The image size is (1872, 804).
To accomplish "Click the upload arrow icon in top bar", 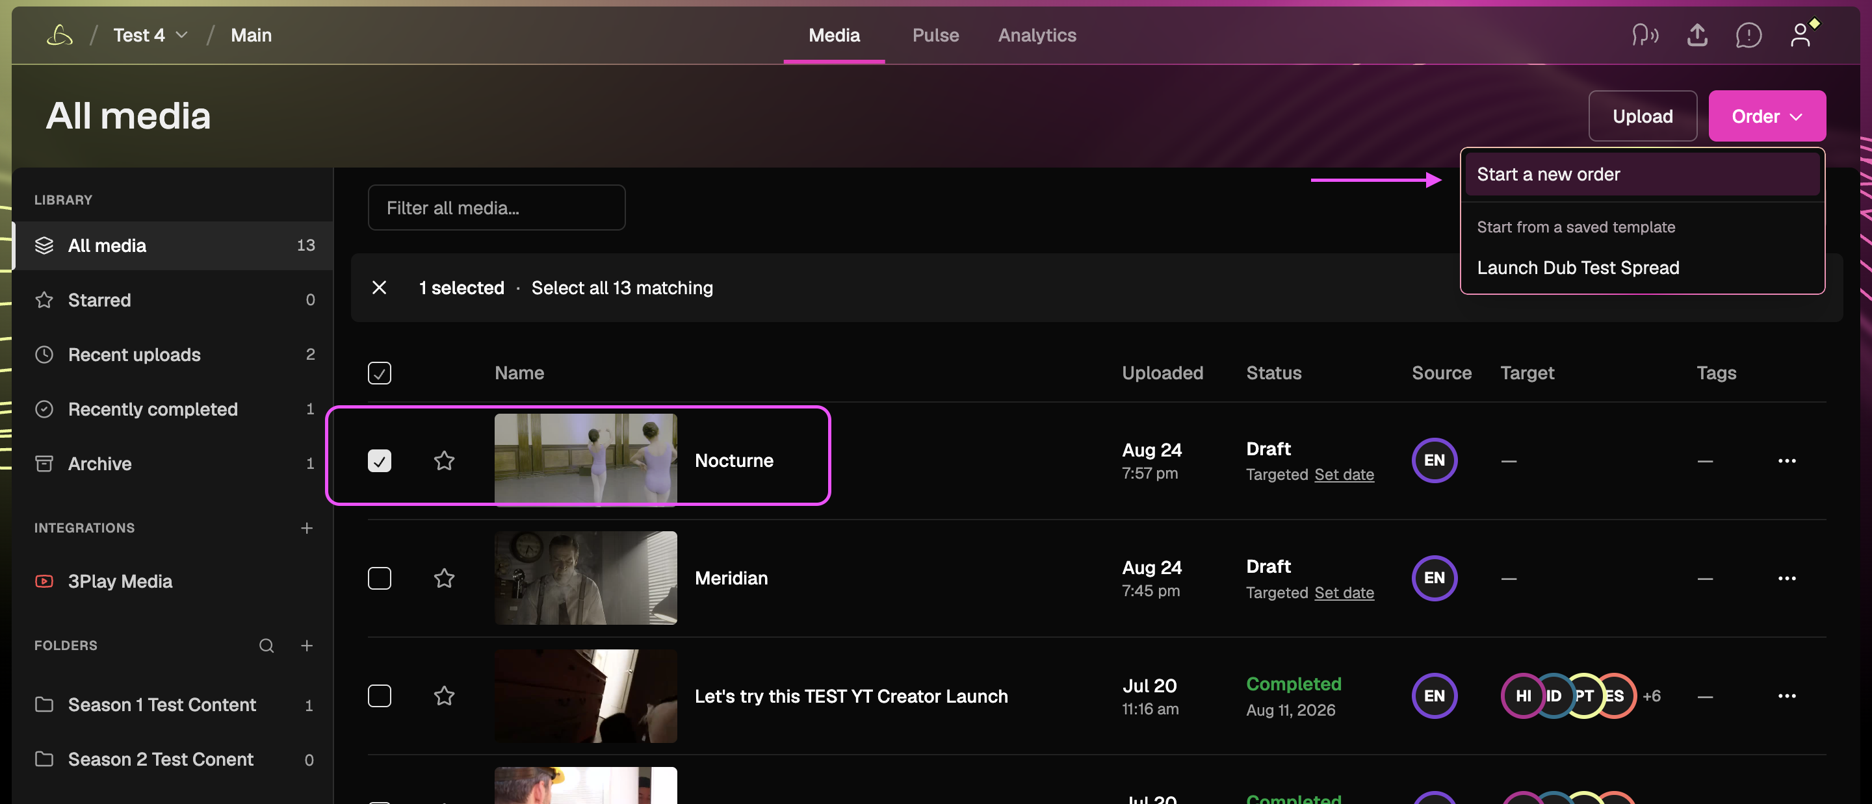I will [x=1697, y=34].
